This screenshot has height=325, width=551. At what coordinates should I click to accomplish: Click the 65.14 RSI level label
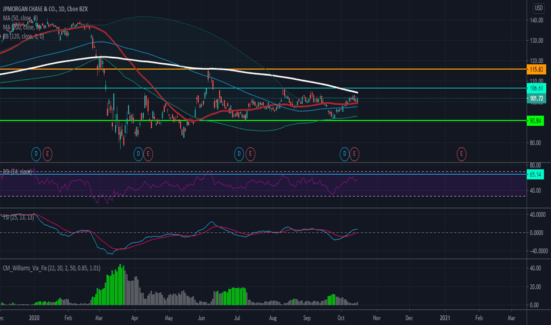[536, 174]
